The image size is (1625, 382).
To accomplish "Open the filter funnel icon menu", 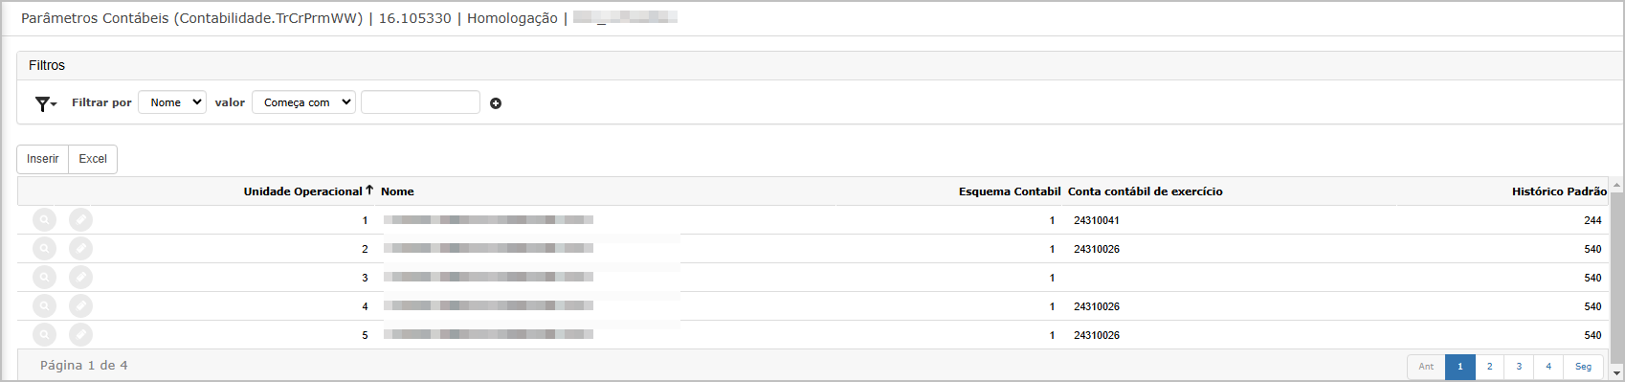I will (x=45, y=103).
